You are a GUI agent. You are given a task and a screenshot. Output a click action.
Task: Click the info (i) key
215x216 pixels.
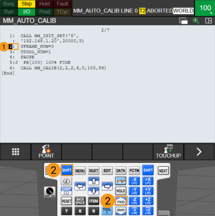pos(66,181)
